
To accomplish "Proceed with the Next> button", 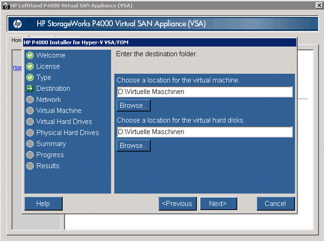I will 218,204.
